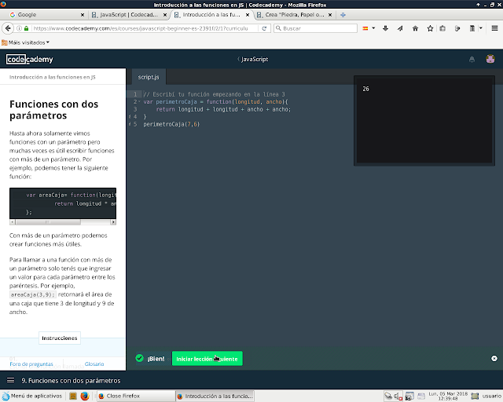Focus the Introducción a las funcio... taskbar window

(x=215, y=396)
